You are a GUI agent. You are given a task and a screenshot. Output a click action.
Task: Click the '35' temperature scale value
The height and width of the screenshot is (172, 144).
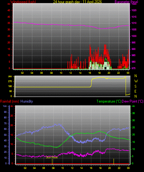point(133,113)
